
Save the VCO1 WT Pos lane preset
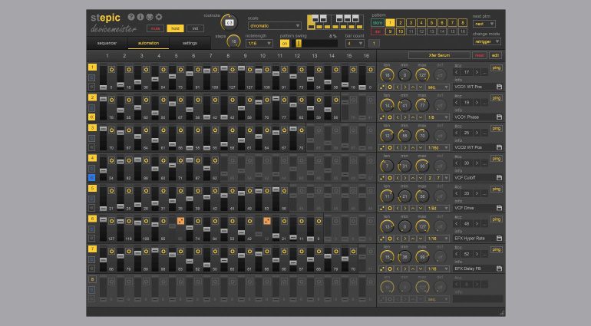499,87
